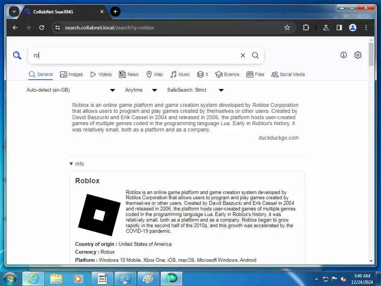
Task: Switch to the General search category
Action: [x=41, y=74]
